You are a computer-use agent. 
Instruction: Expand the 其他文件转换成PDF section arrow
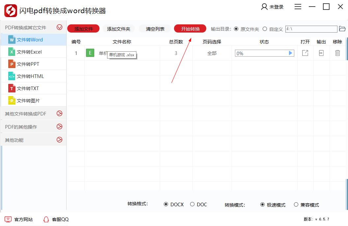pyautogui.click(x=59, y=113)
